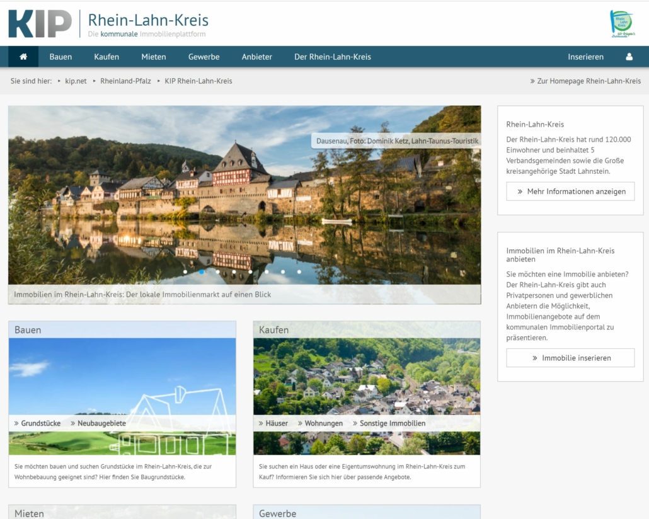Follow the KIP Rhein-Lahn-Kreis breadcrumb link
Viewport: 649px width, 519px height.
coord(198,81)
